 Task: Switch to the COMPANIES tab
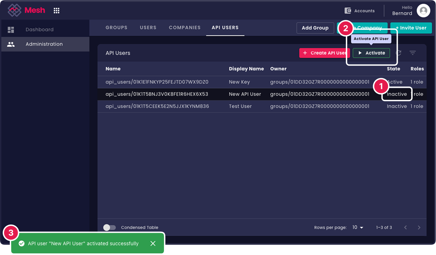185,28
